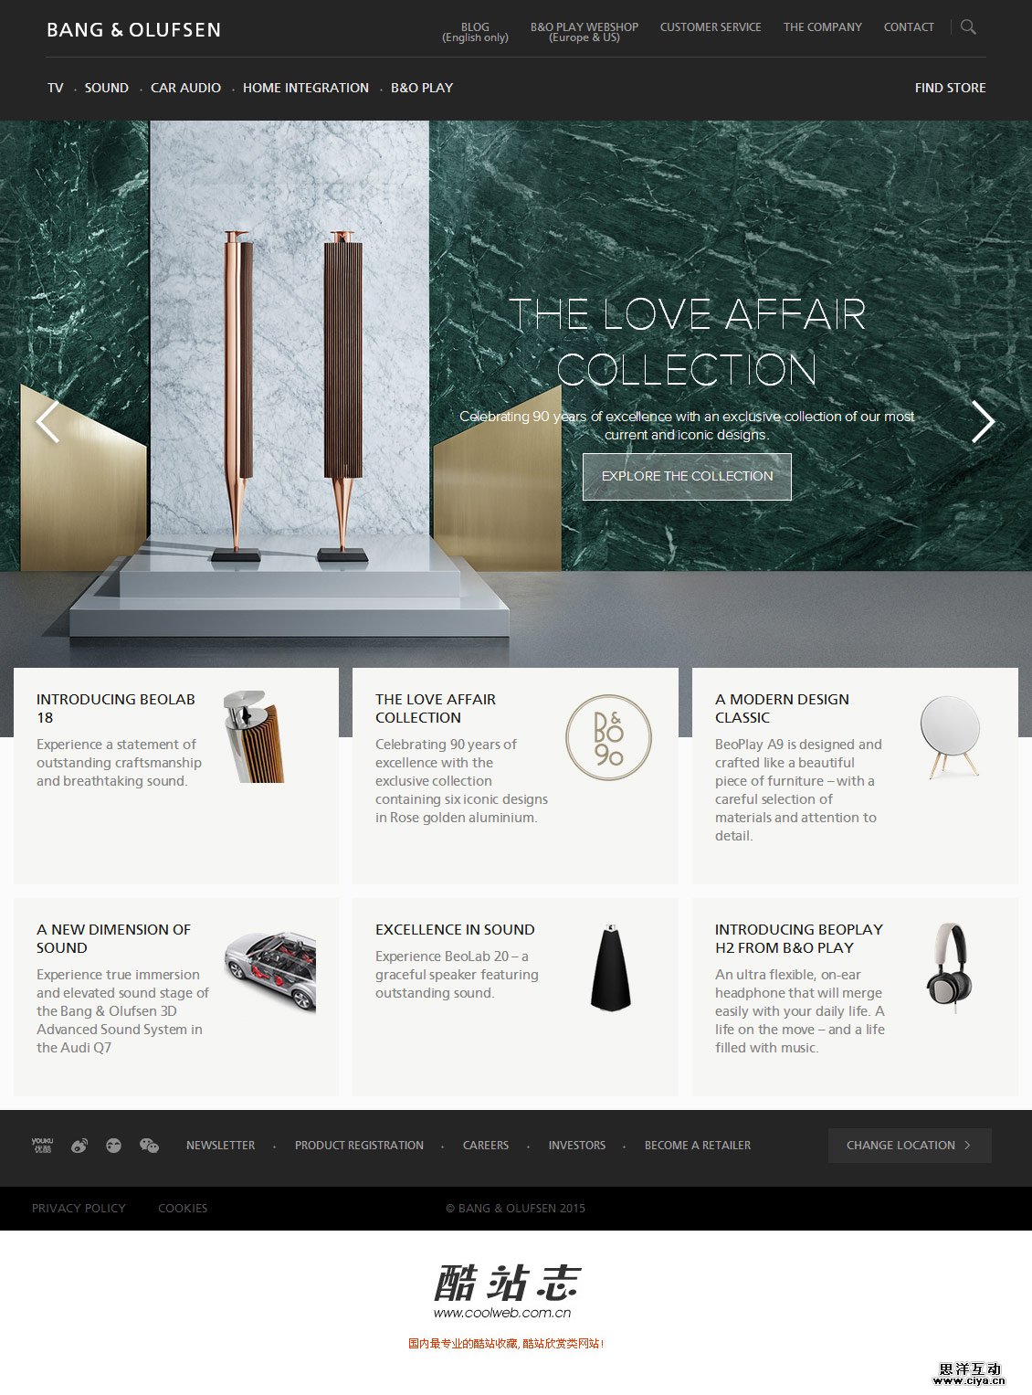The width and height of the screenshot is (1032, 1395).
Task: Open the Privacy Policy link
Action: (x=79, y=1208)
